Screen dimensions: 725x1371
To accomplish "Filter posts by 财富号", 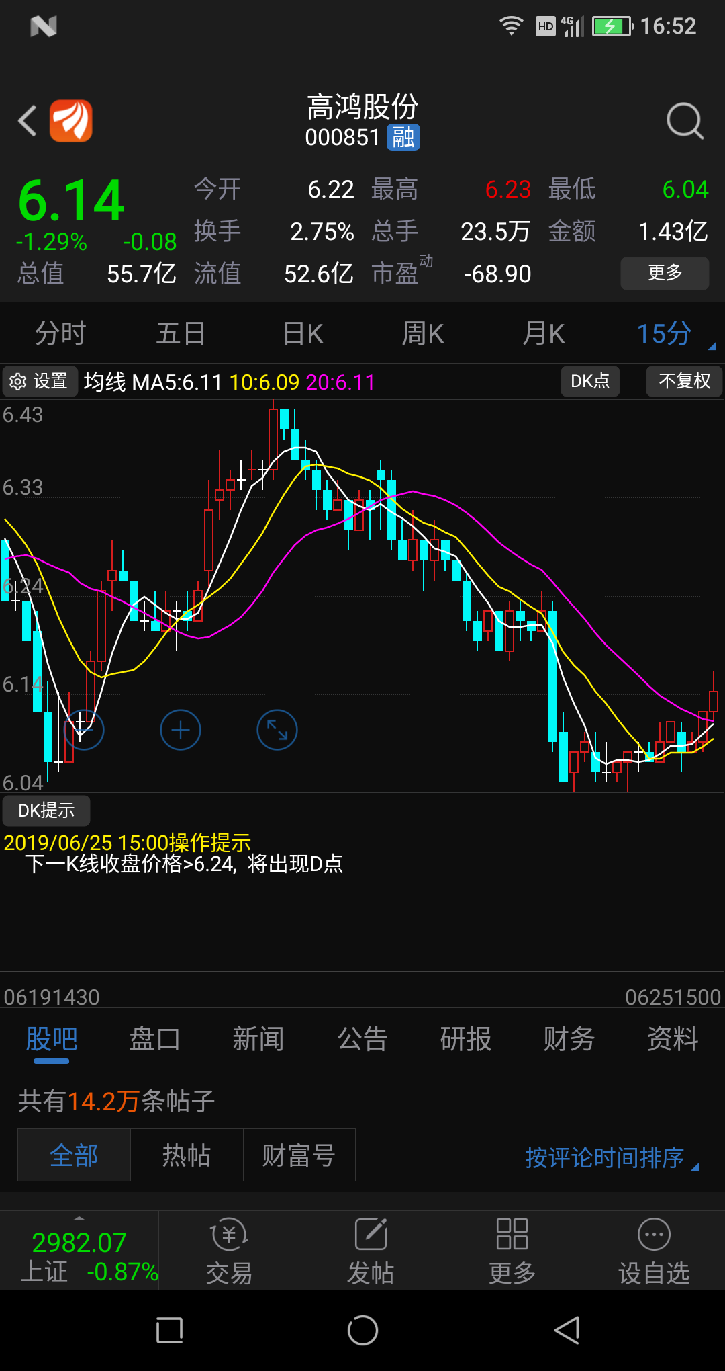I will click(x=299, y=1155).
